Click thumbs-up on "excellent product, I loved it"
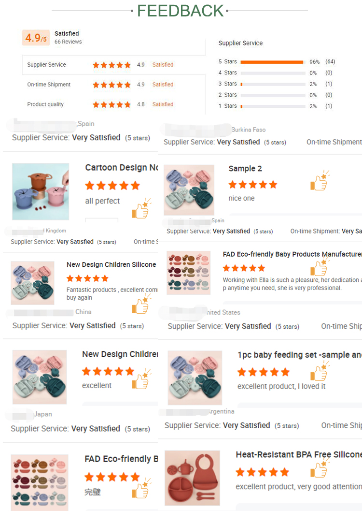Viewport: 362px width, 523px height. coord(320,371)
